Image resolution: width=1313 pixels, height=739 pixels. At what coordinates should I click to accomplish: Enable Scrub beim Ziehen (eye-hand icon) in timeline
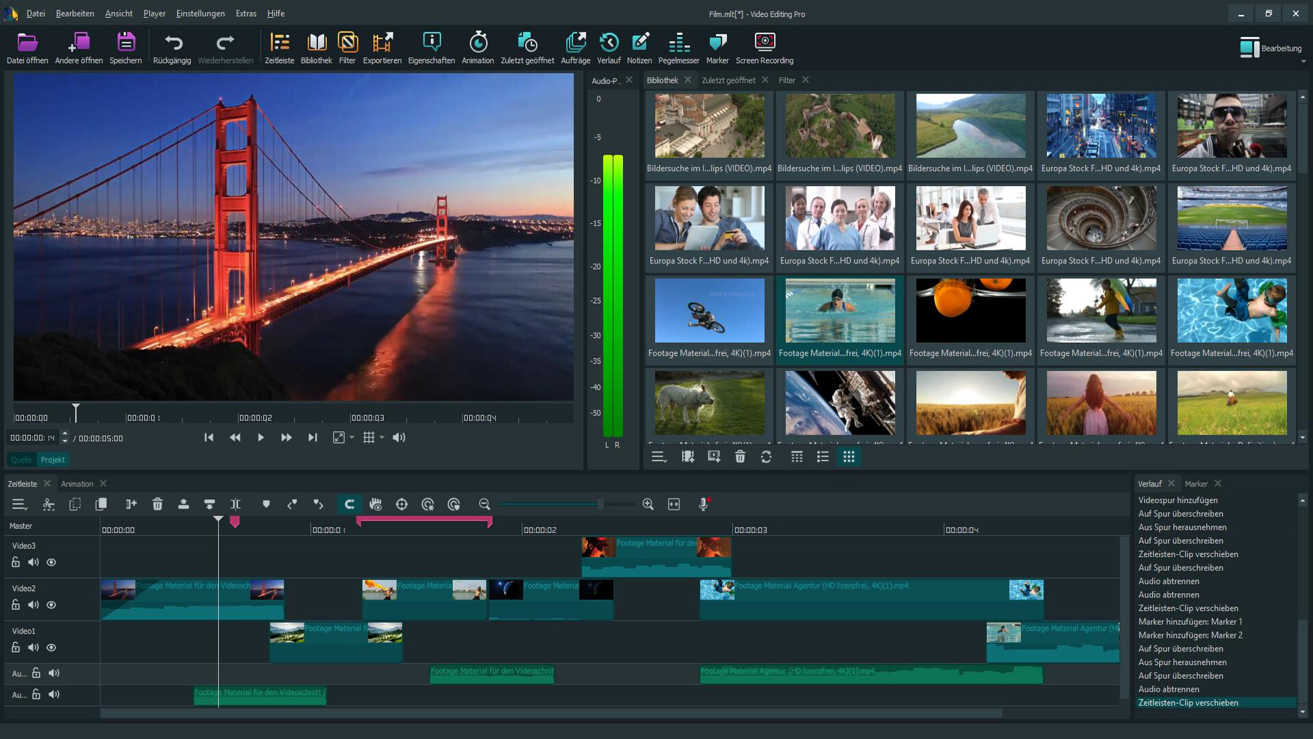pyautogui.click(x=375, y=504)
